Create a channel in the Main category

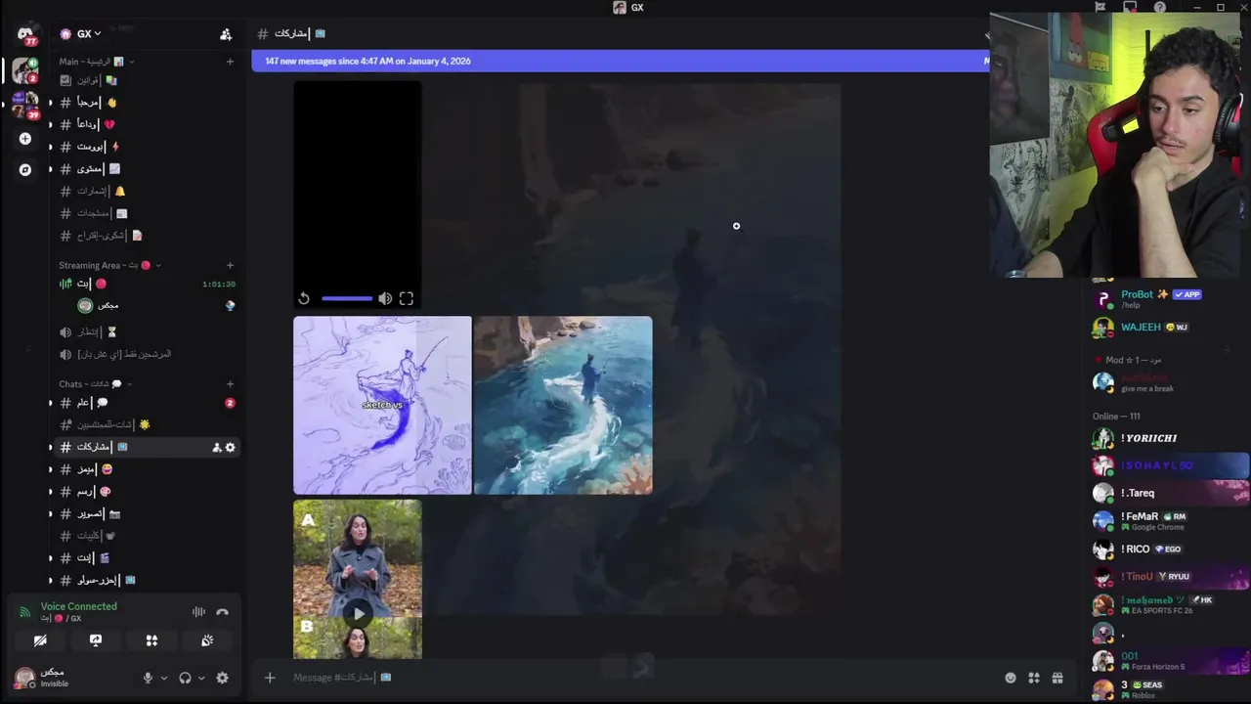point(230,62)
